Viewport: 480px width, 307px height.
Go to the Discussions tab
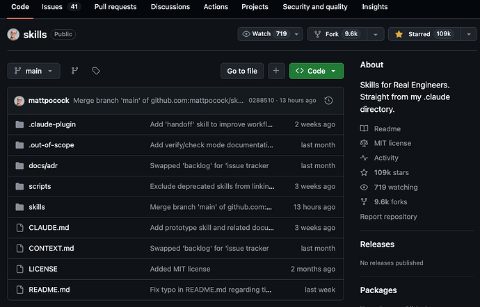(170, 7)
